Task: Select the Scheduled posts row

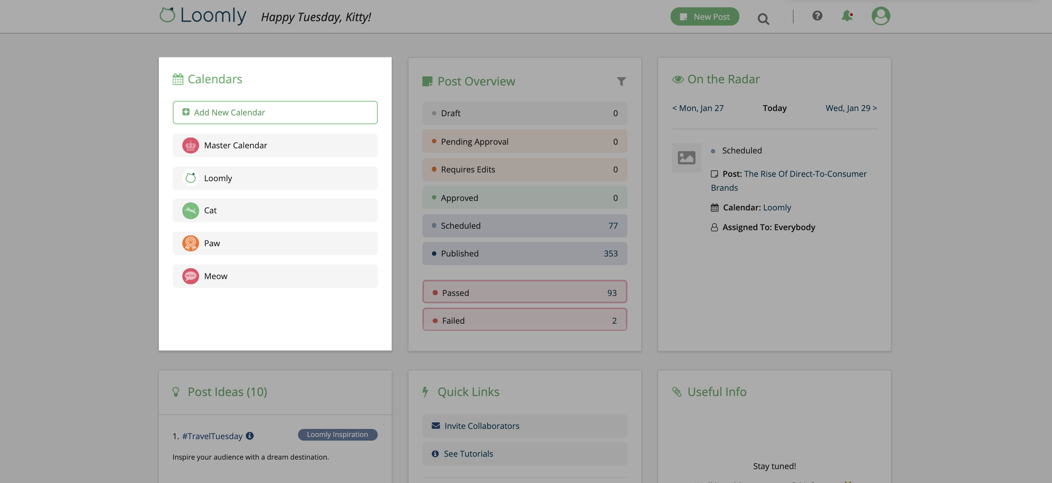Action: [x=525, y=226]
